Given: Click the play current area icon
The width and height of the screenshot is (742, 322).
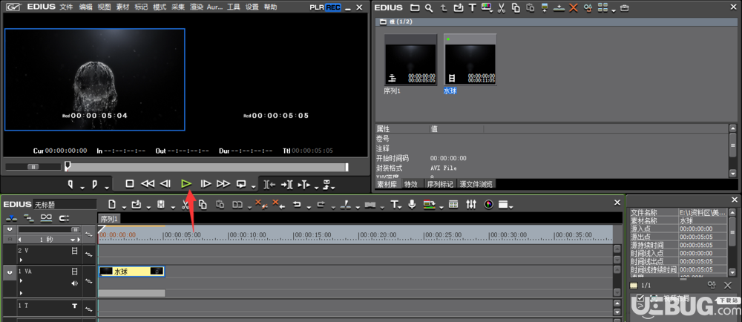Looking at the screenshot, I should click(x=303, y=185).
